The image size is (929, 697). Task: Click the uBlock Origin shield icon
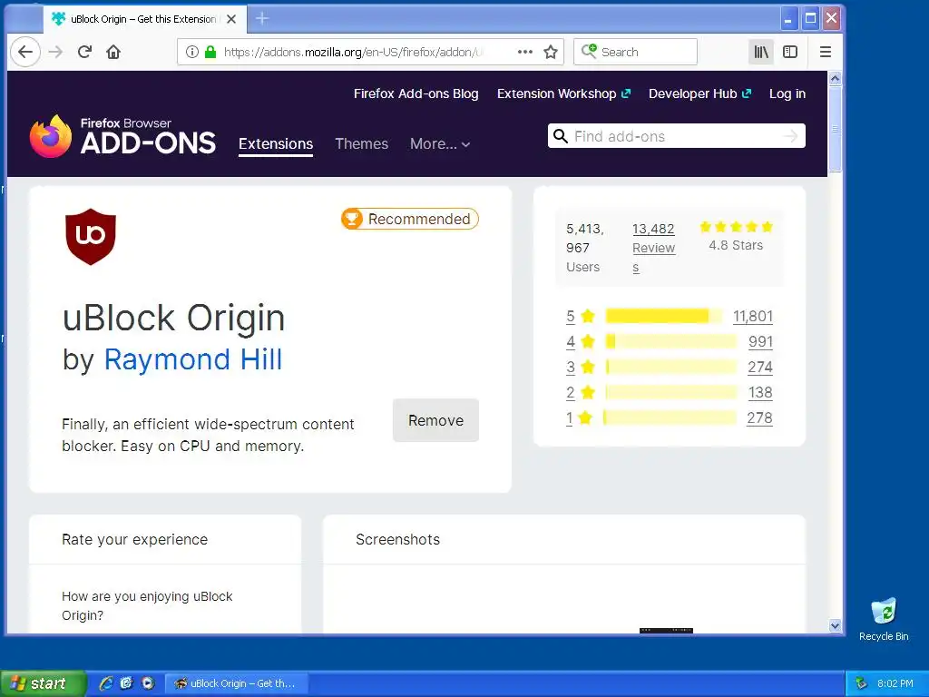click(x=91, y=237)
